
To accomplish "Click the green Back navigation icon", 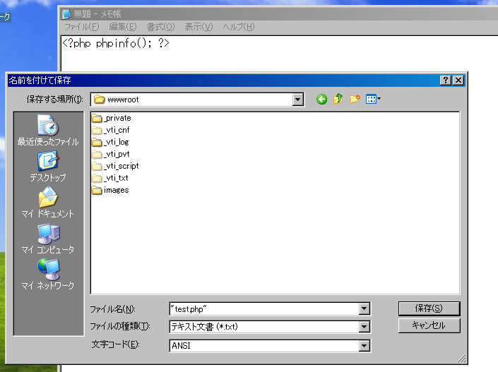I will (321, 100).
